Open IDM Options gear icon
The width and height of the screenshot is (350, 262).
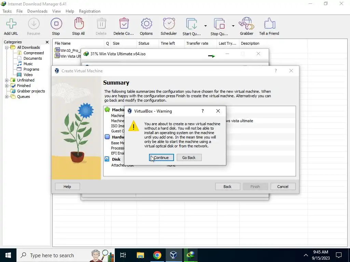tap(146, 24)
